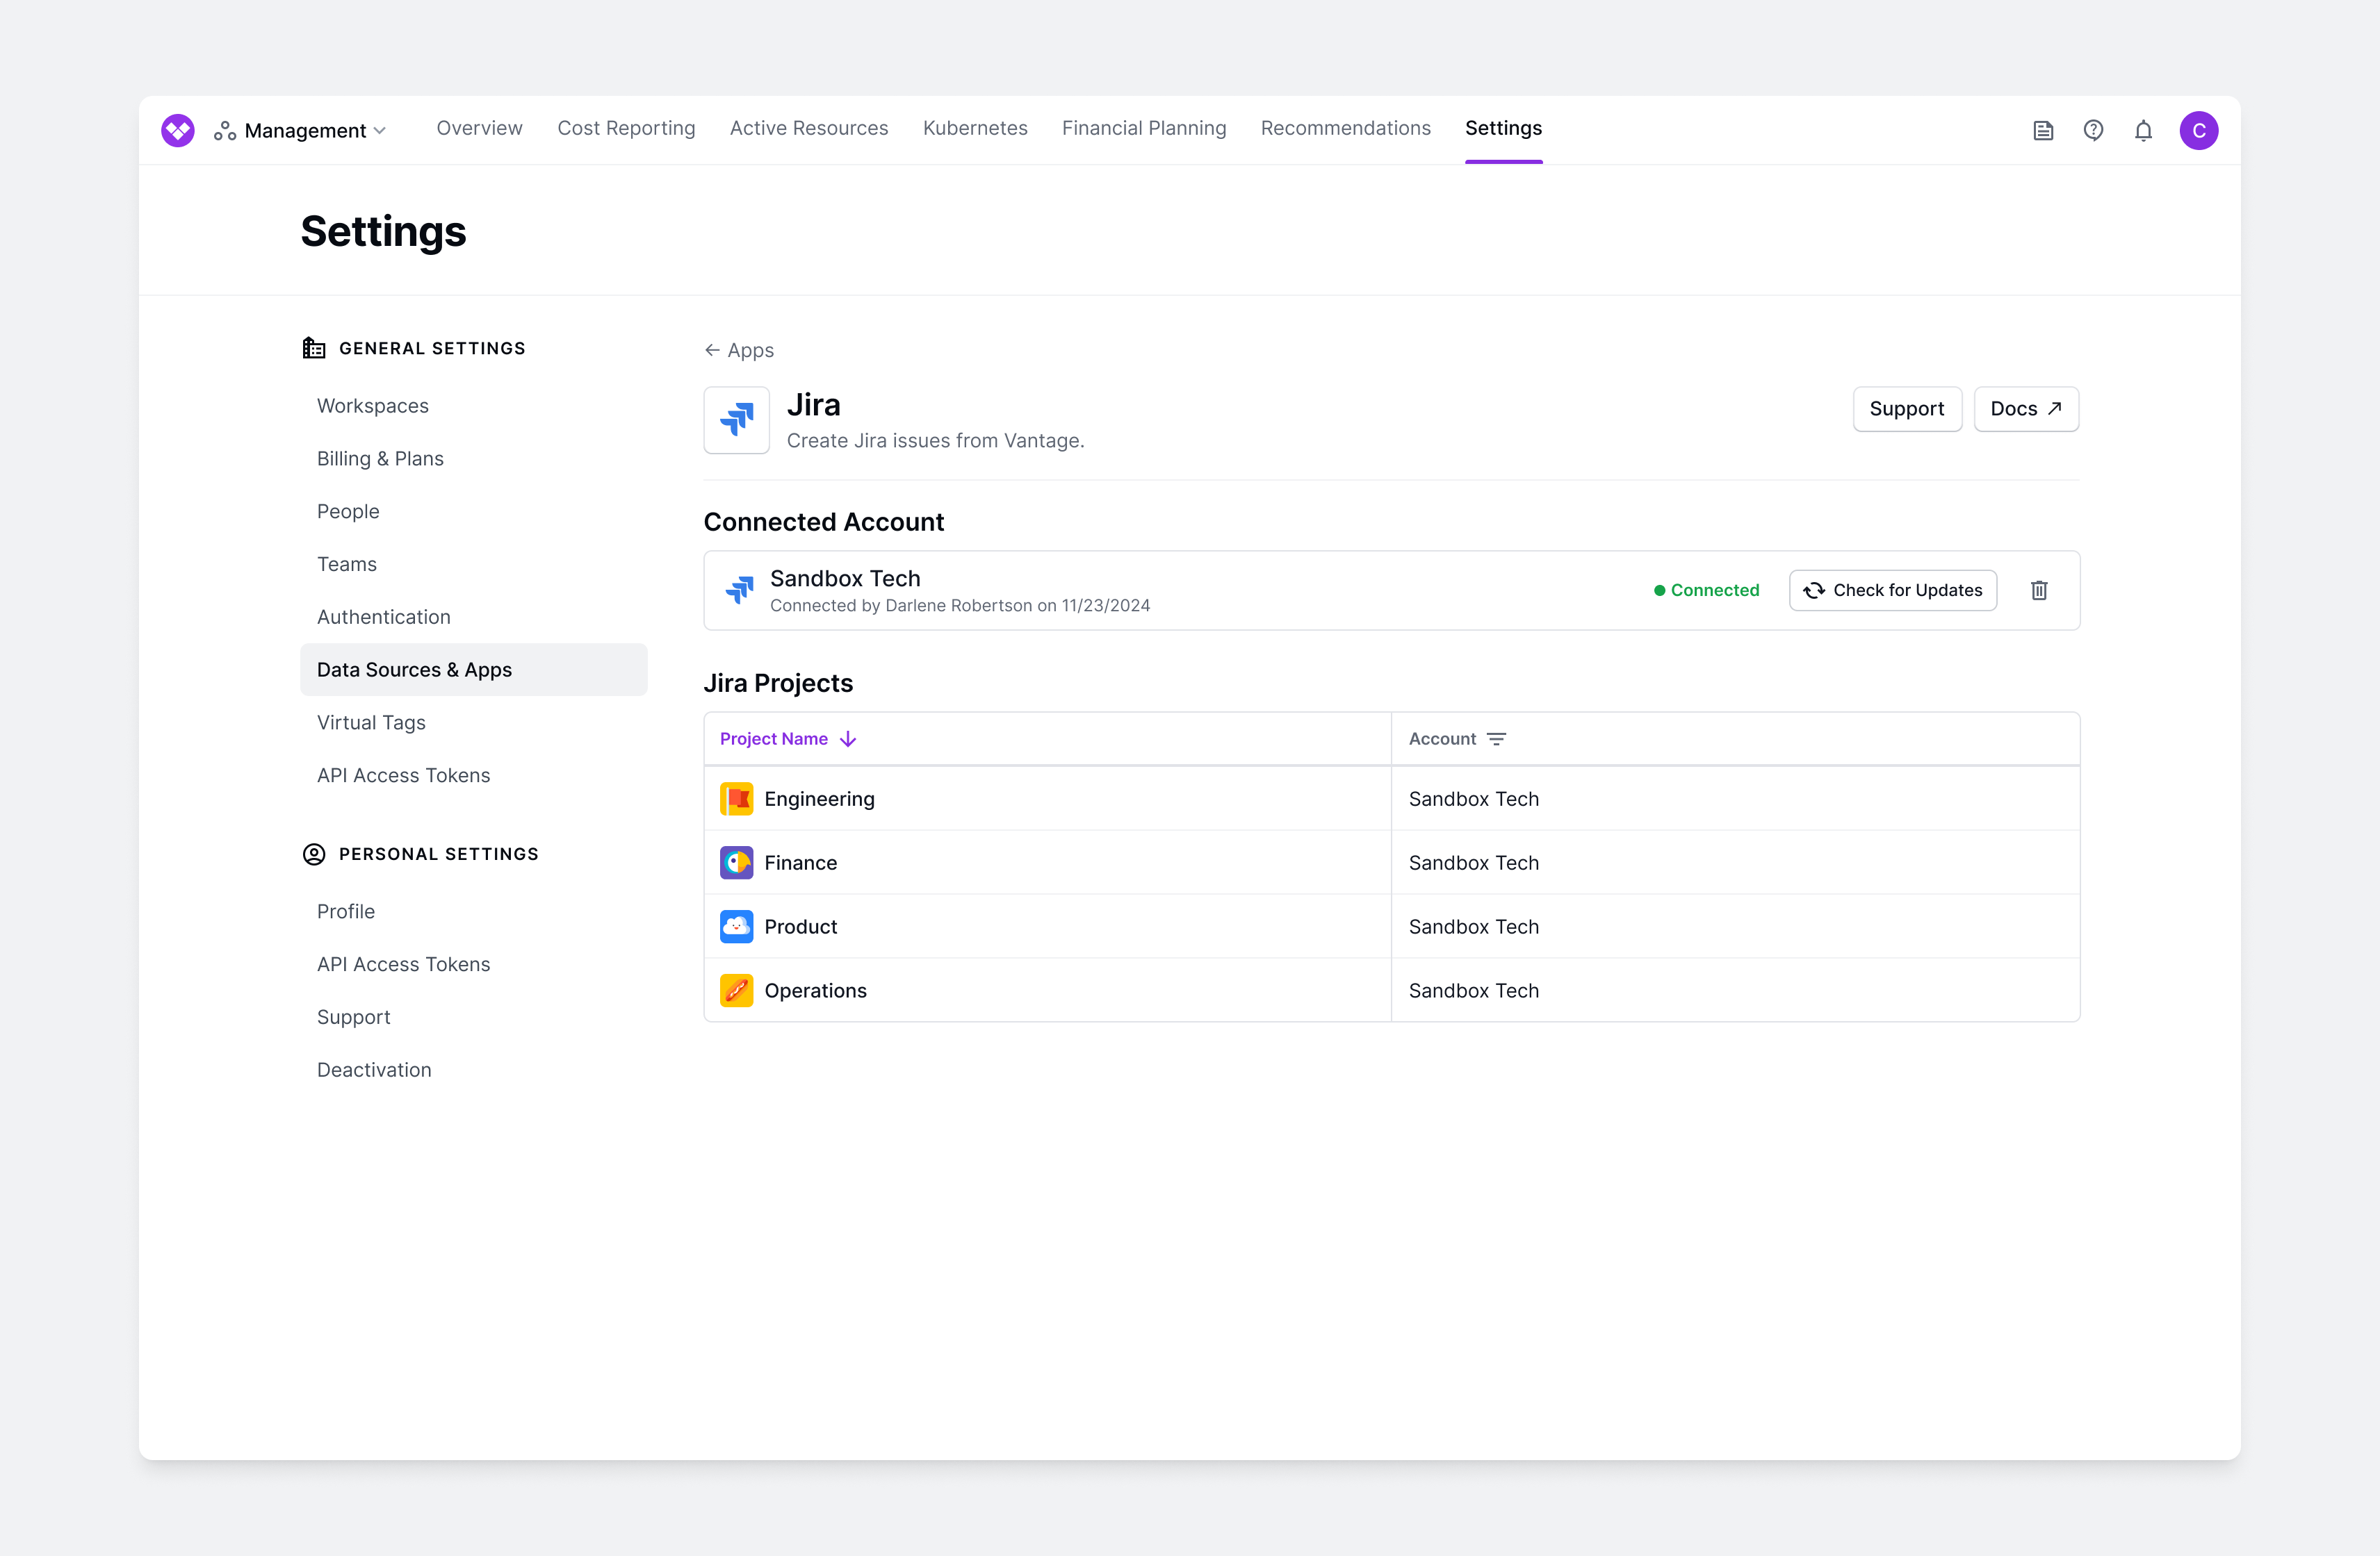Select Virtual Tags in sidebar
This screenshot has height=1556, width=2380.
point(371,722)
